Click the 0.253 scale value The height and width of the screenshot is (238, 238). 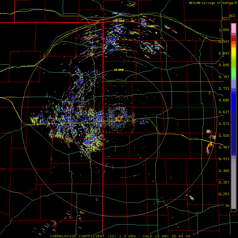tap(224, 194)
